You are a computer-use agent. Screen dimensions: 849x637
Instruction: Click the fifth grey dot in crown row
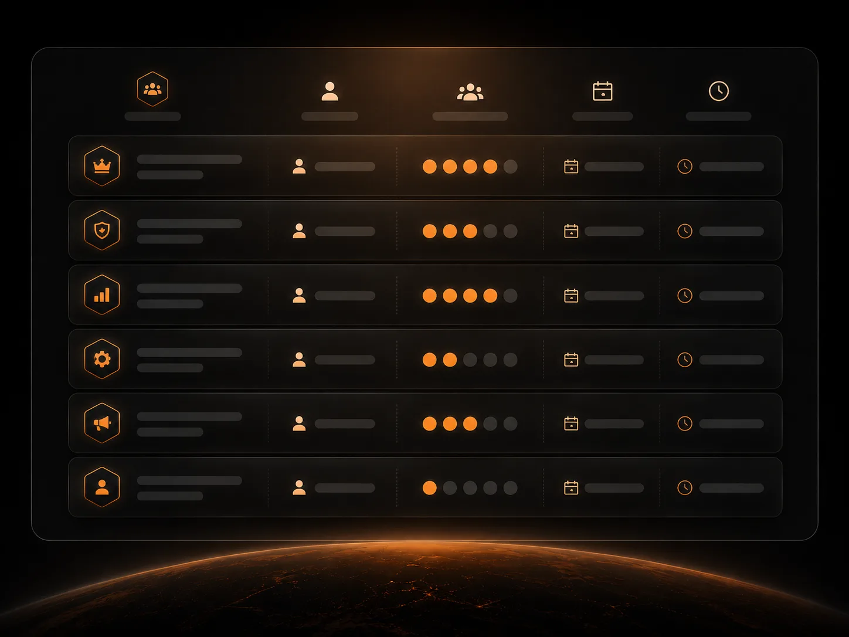(x=511, y=167)
